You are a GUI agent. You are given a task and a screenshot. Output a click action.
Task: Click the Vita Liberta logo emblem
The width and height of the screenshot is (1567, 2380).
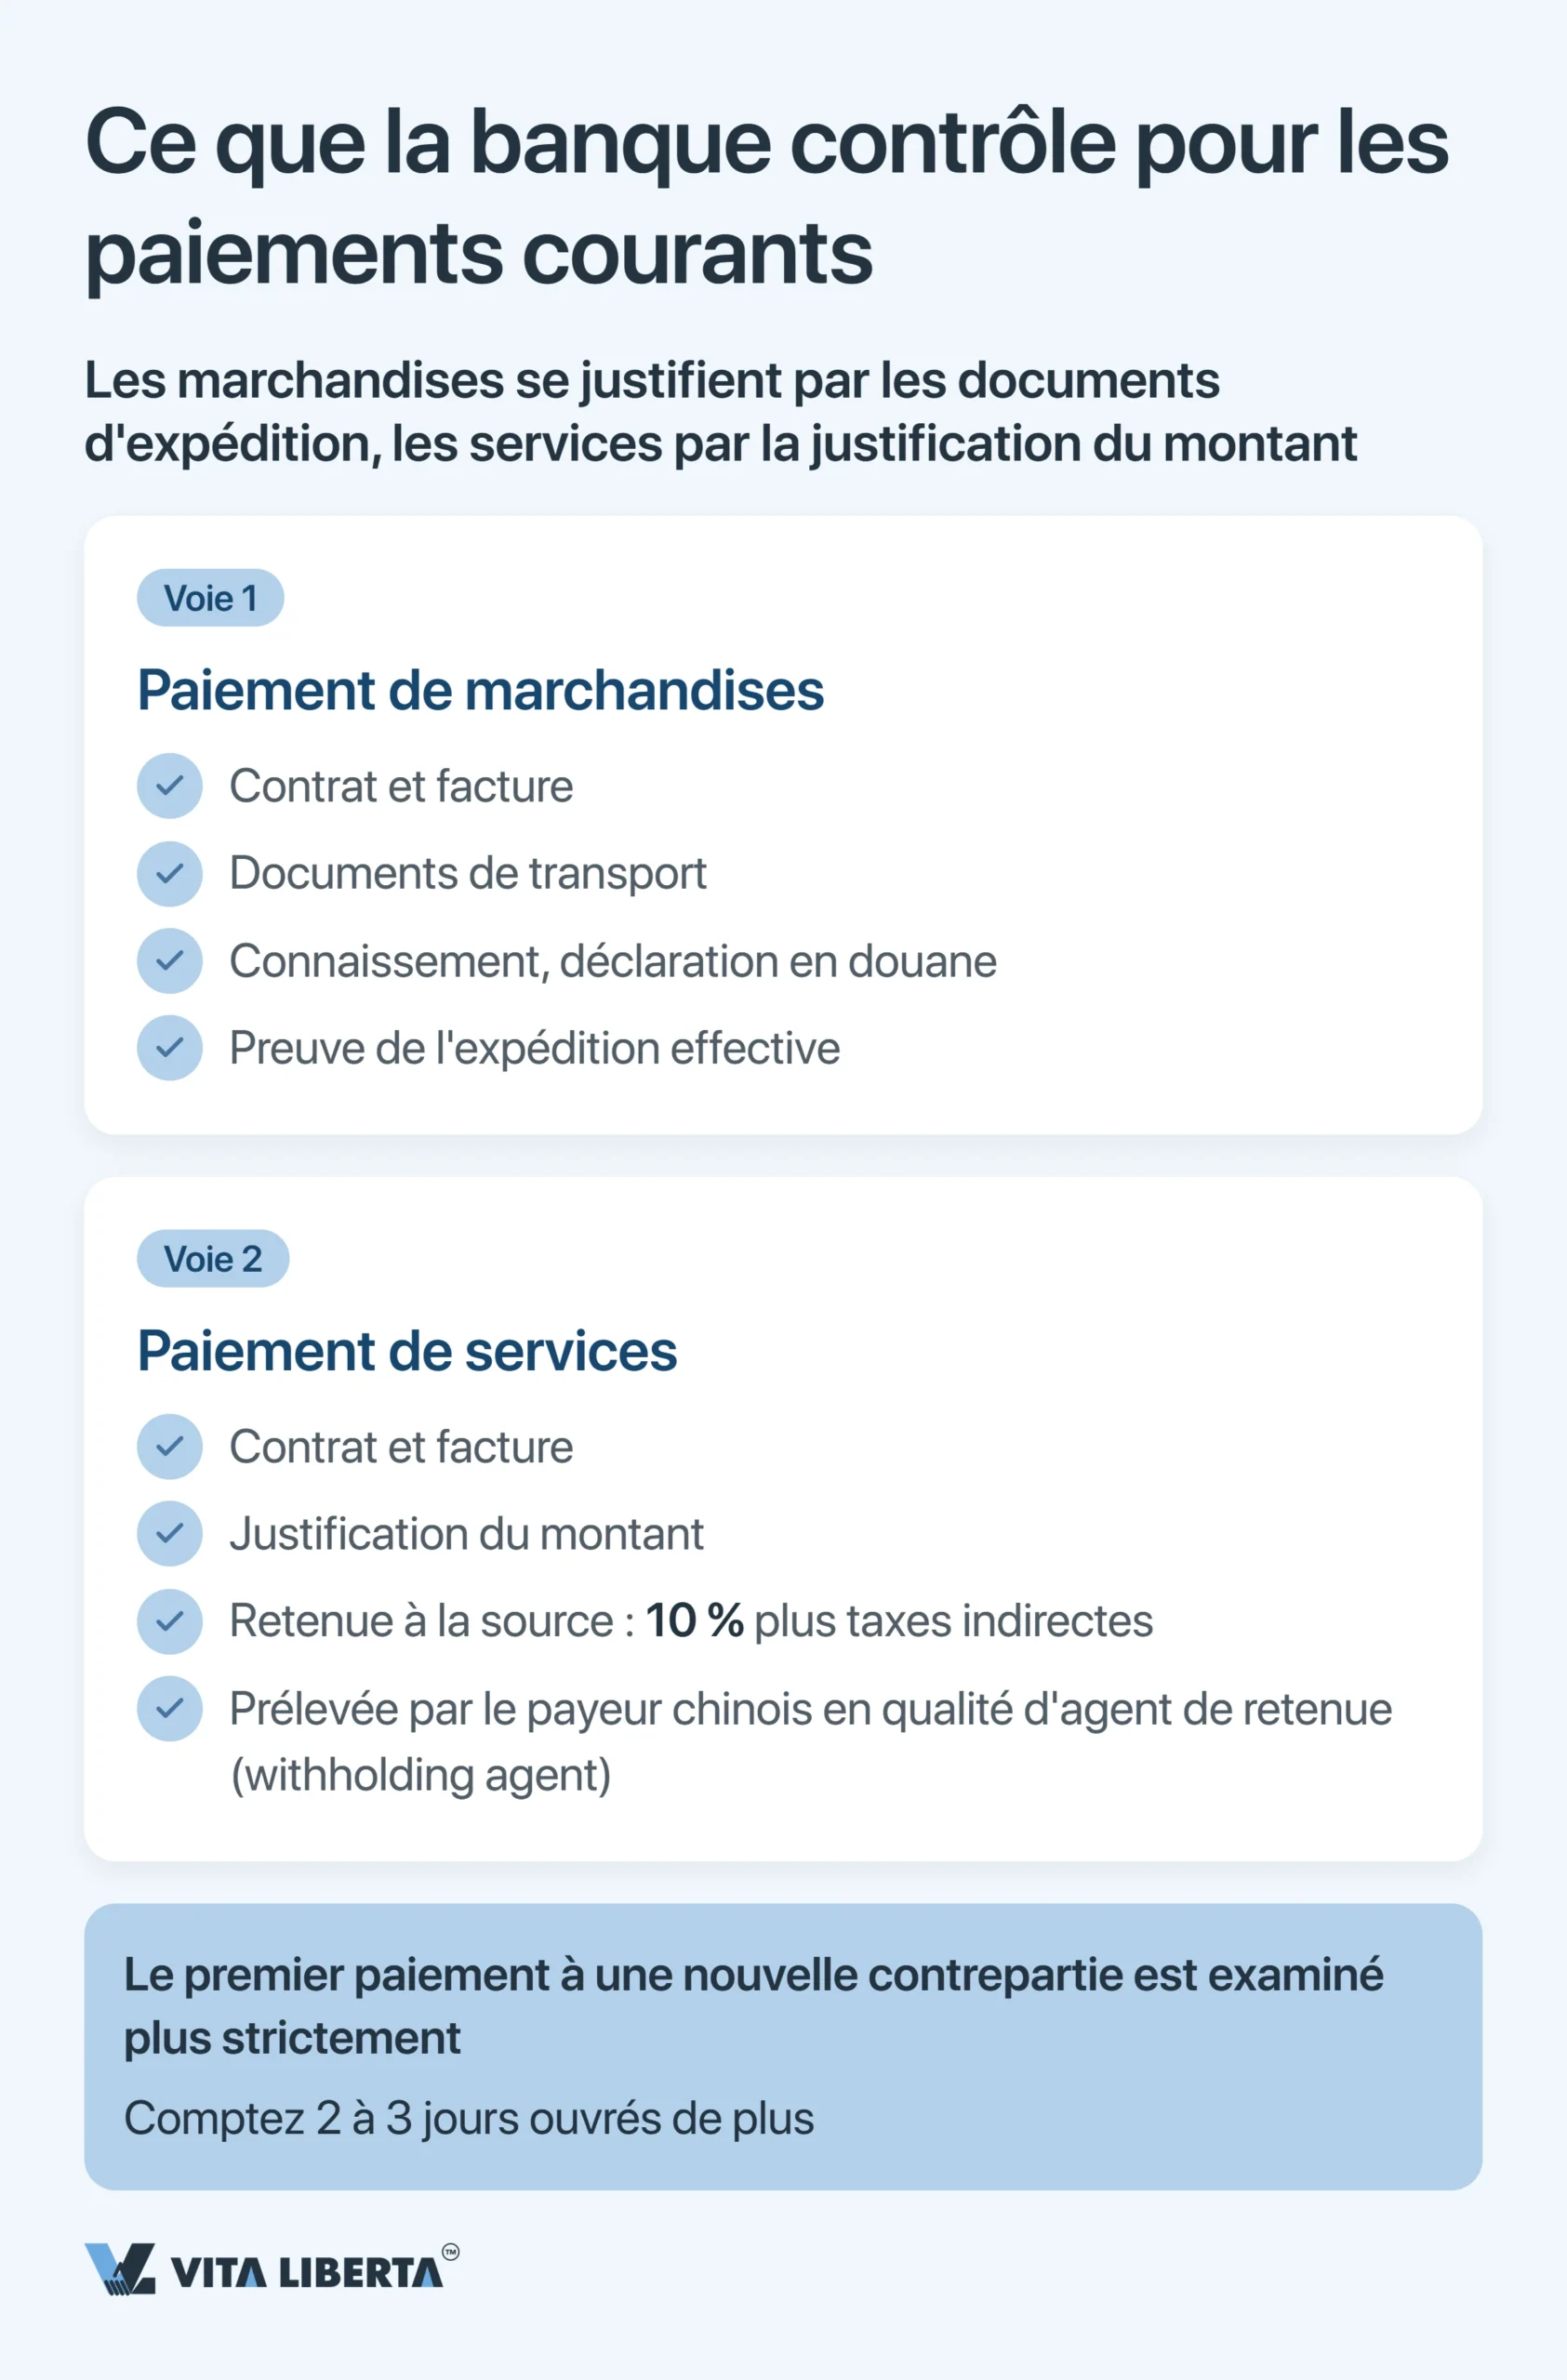[120, 2269]
